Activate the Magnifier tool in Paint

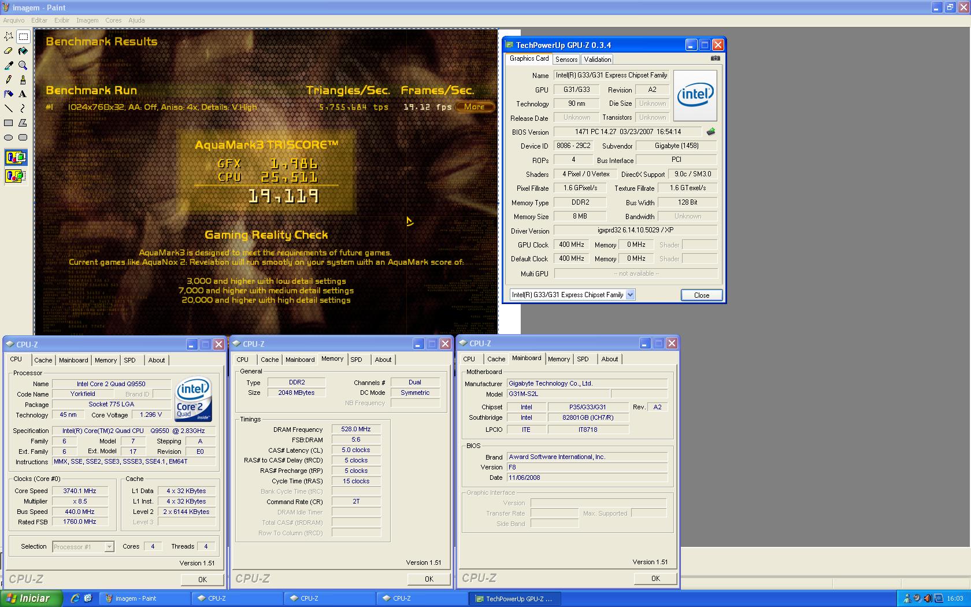[x=23, y=65]
